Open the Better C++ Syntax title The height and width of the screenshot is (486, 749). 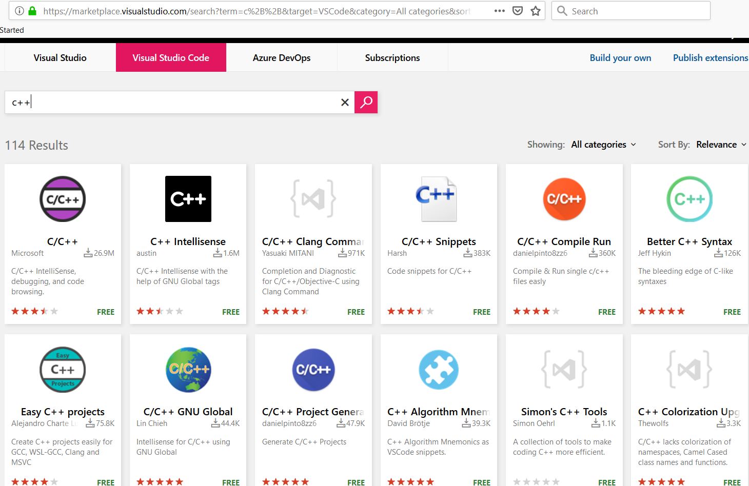[689, 241]
